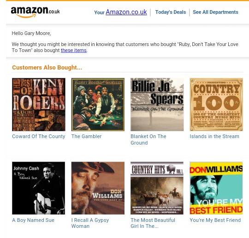Open Don Williams yellow album cover
Image resolution: width=249 pixels, height=238 pixels.
click(x=216, y=188)
